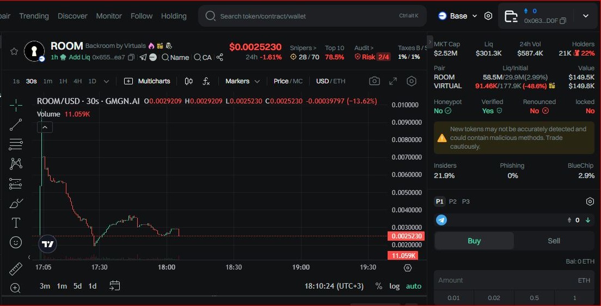Screen dimensions: 601x306
Task: Select the text annotation tool
Action: tap(16, 223)
